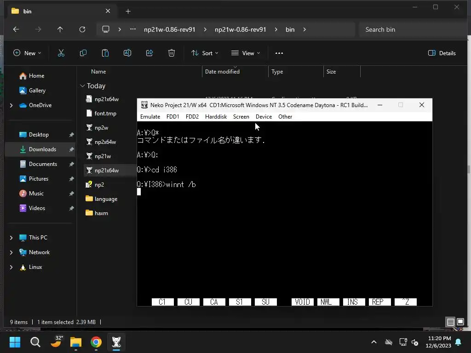Click the Share icon in Explorer toolbar
Image resolution: width=471 pixels, height=353 pixels.
pyautogui.click(x=149, y=53)
